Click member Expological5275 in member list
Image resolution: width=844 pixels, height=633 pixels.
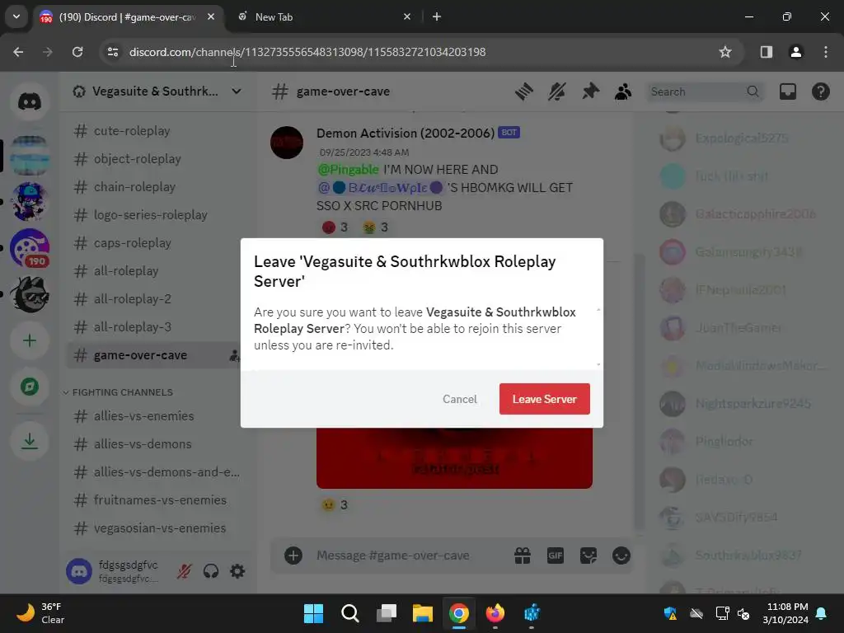click(x=741, y=138)
